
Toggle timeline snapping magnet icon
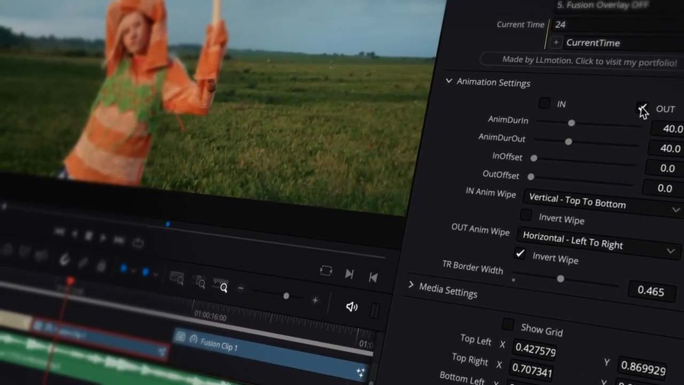coord(64,260)
